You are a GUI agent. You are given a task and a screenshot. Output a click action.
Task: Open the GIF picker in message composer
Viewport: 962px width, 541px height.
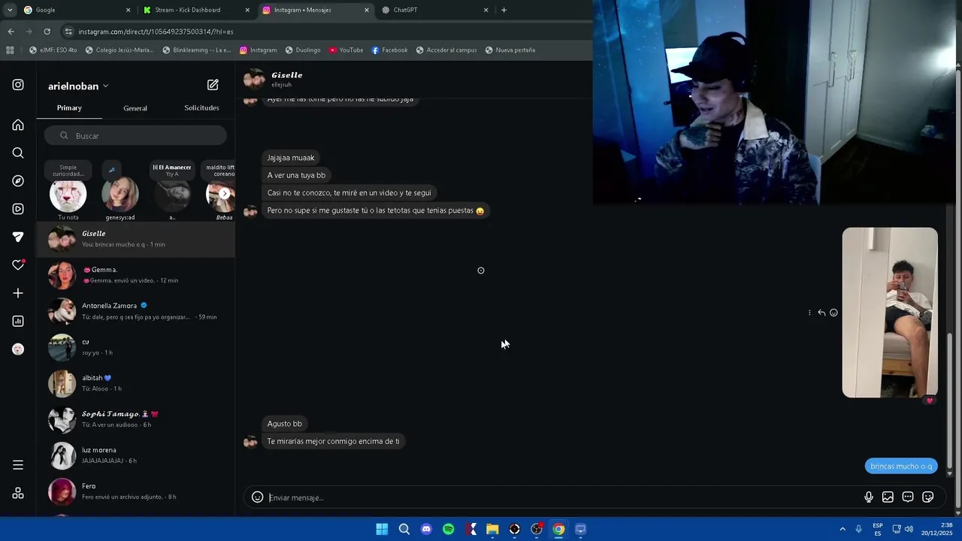click(x=908, y=497)
